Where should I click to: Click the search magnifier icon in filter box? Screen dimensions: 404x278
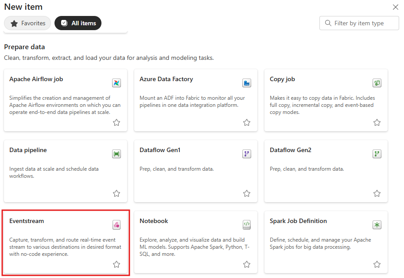[328, 23]
